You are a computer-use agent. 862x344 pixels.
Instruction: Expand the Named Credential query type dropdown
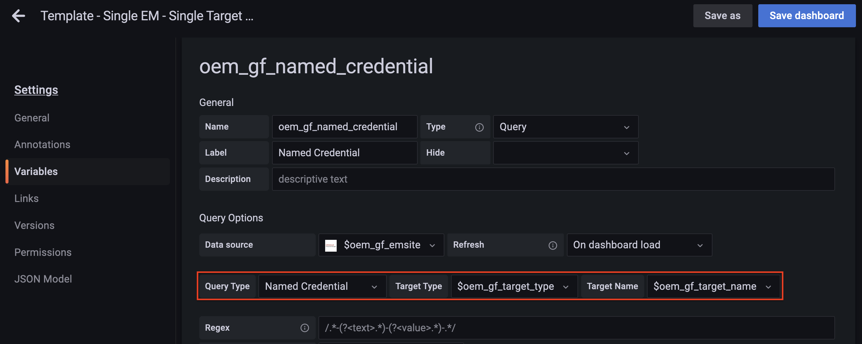point(322,286)
